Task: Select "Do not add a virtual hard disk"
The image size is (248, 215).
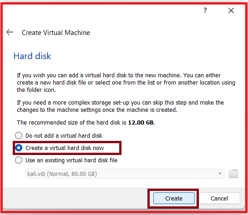Action: (59, 136)
